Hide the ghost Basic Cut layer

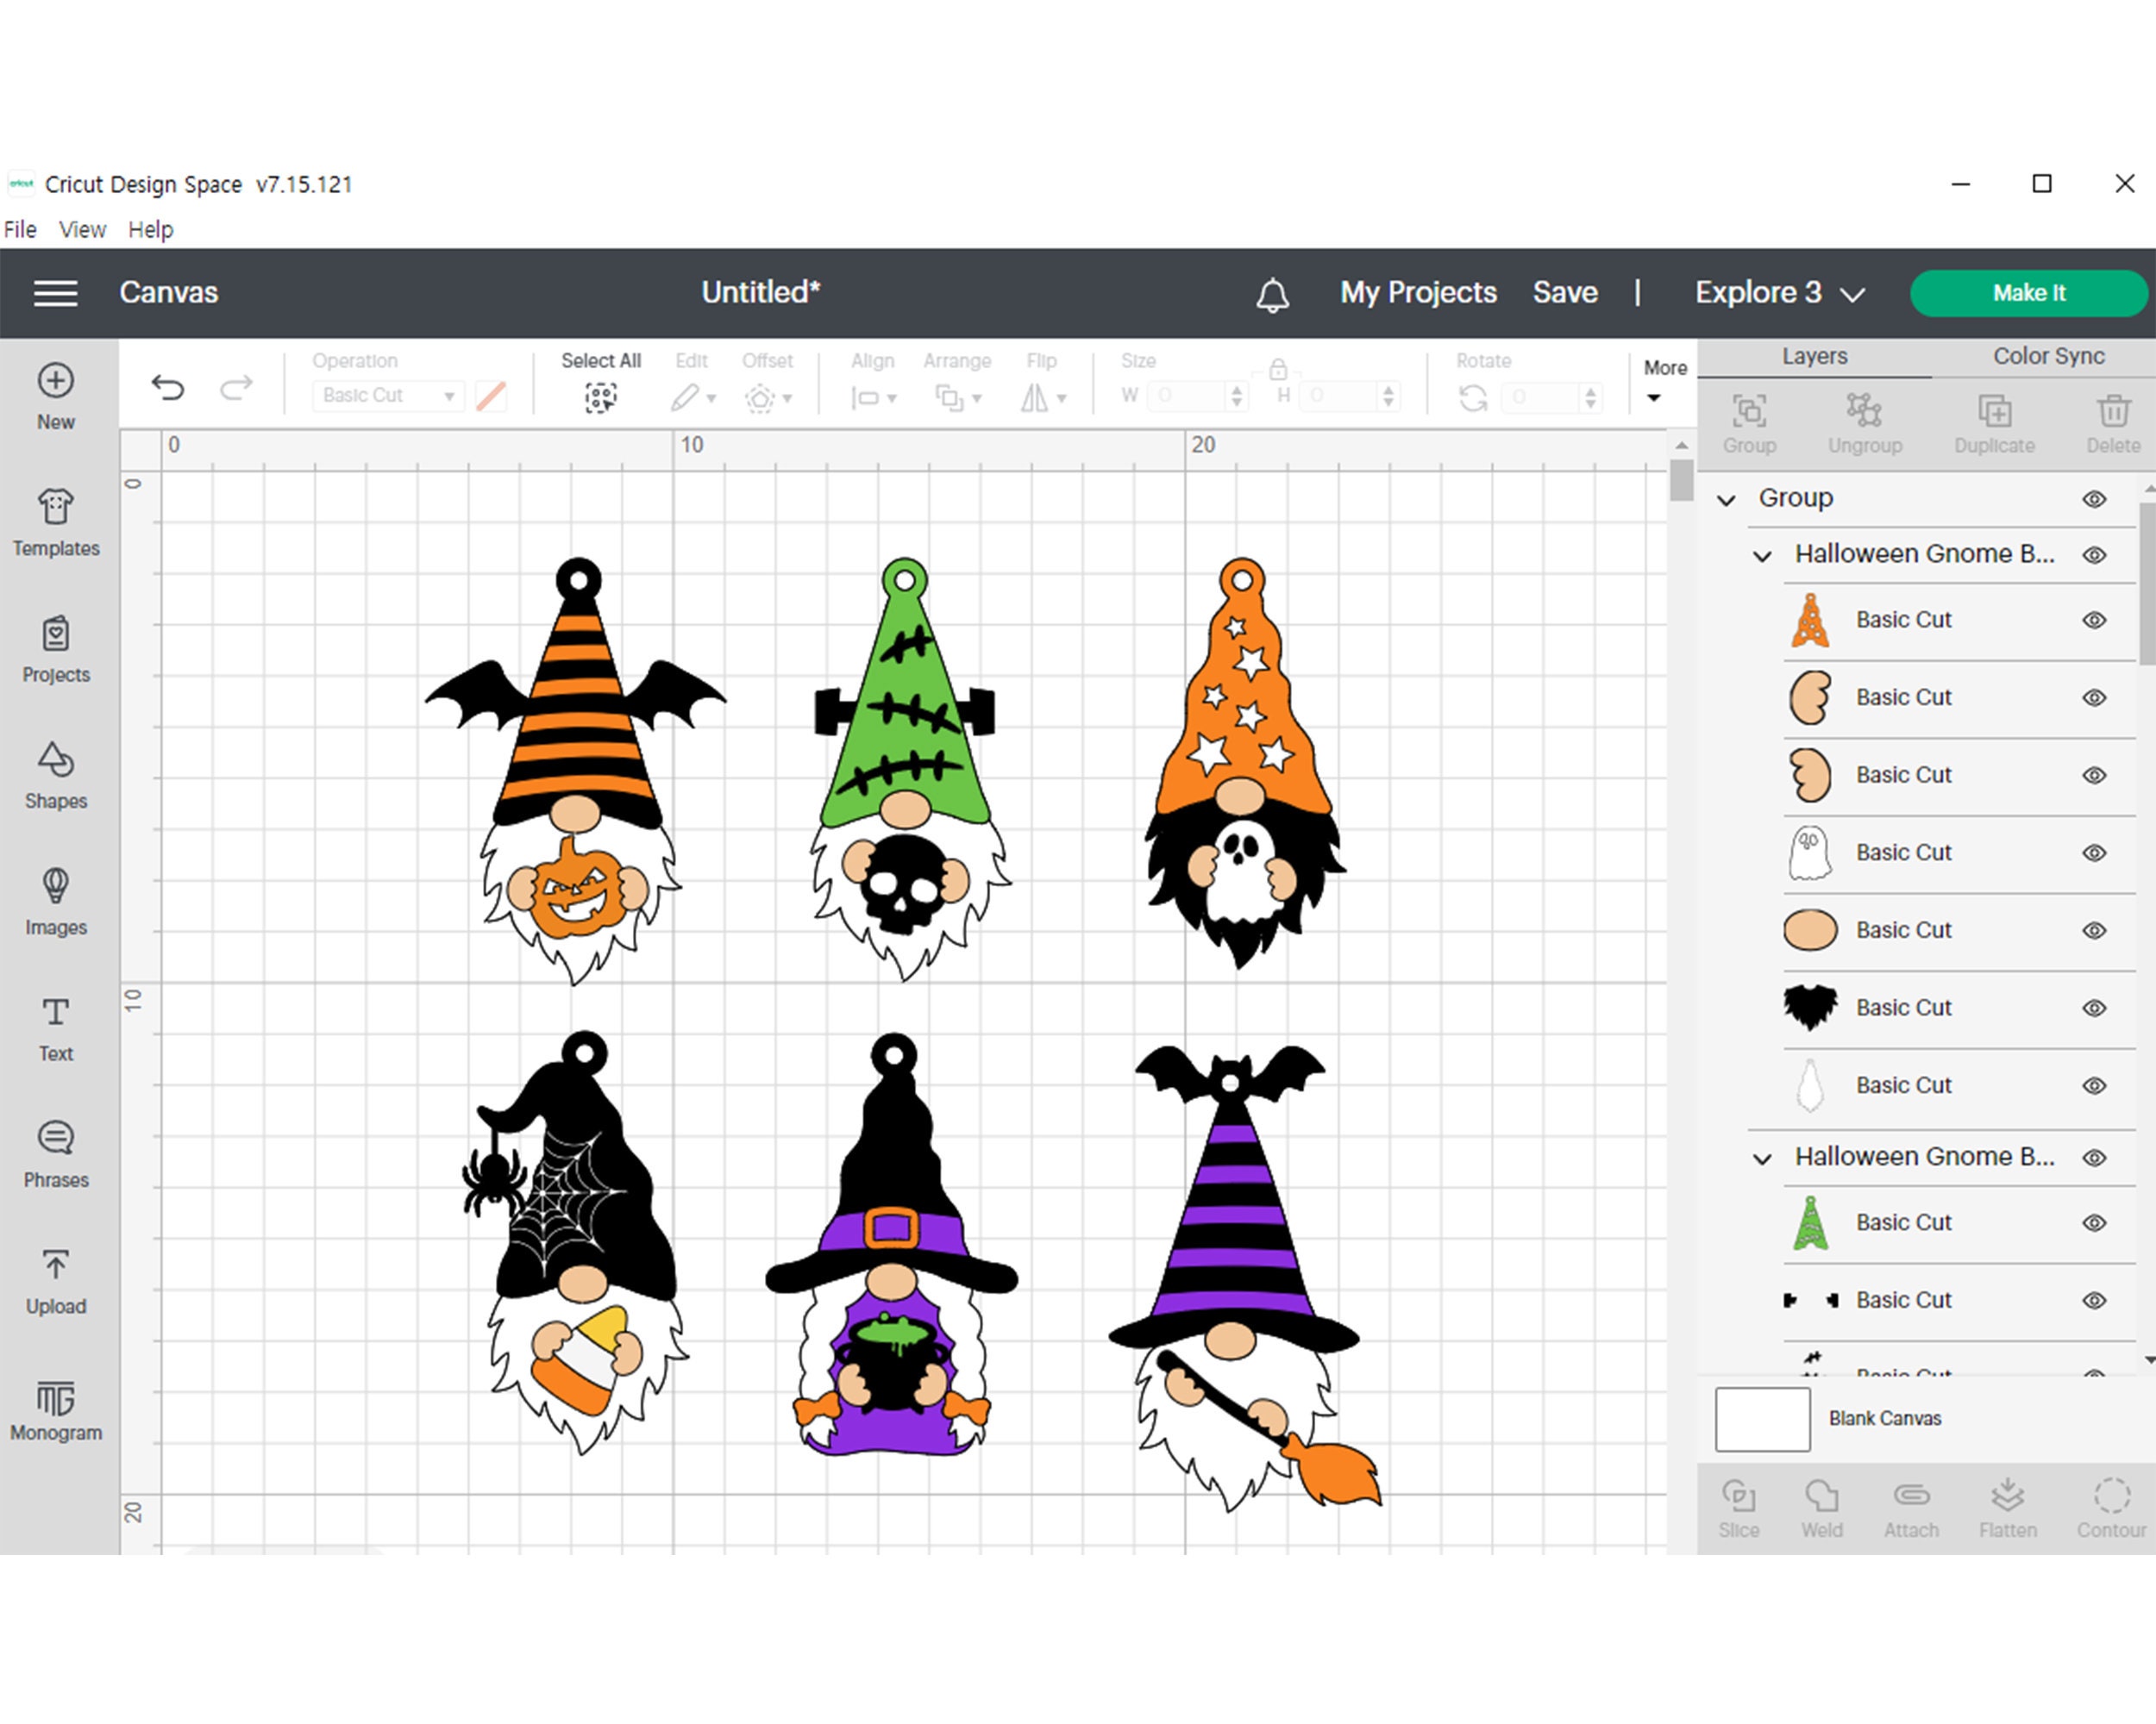click(2094, 853)
